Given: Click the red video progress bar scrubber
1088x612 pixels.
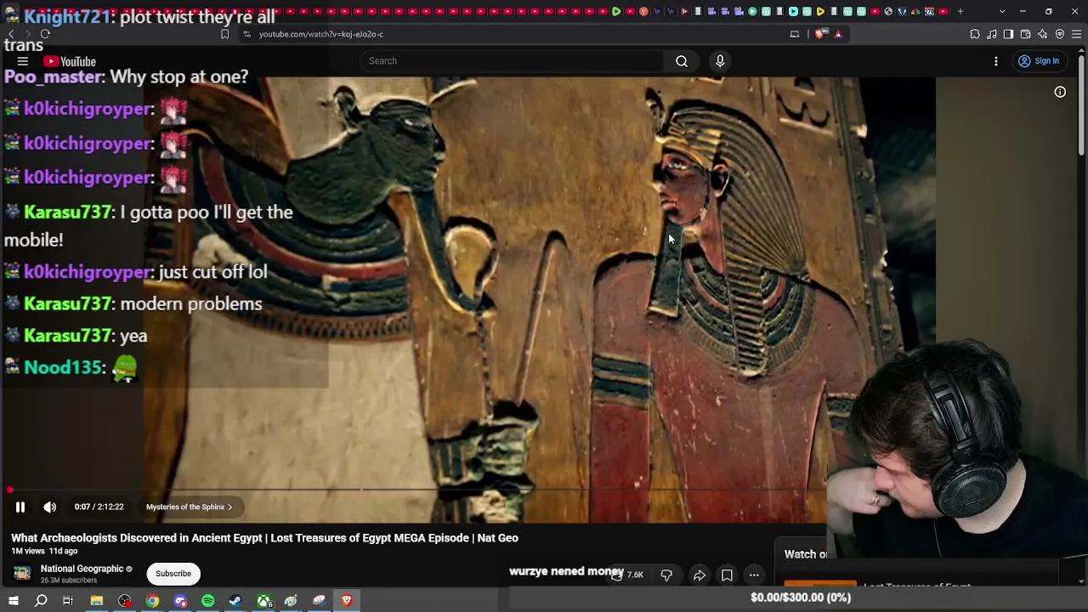Looking at the screenshot, I should pyautogui.click(x=10, y=490).
